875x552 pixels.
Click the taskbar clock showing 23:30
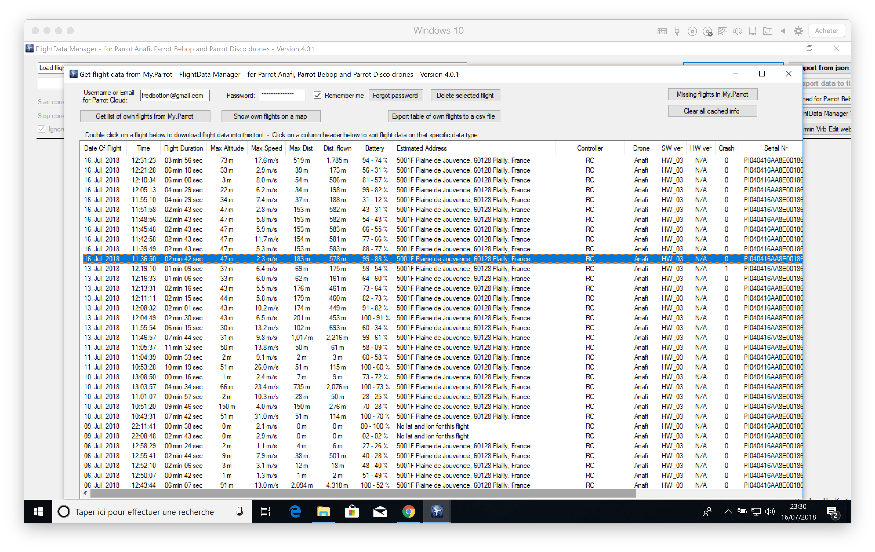point(798,511)
